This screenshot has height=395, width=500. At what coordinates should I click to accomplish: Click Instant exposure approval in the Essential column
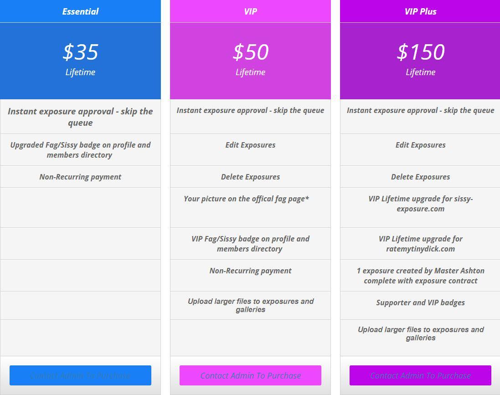click(x=80, y=117)
